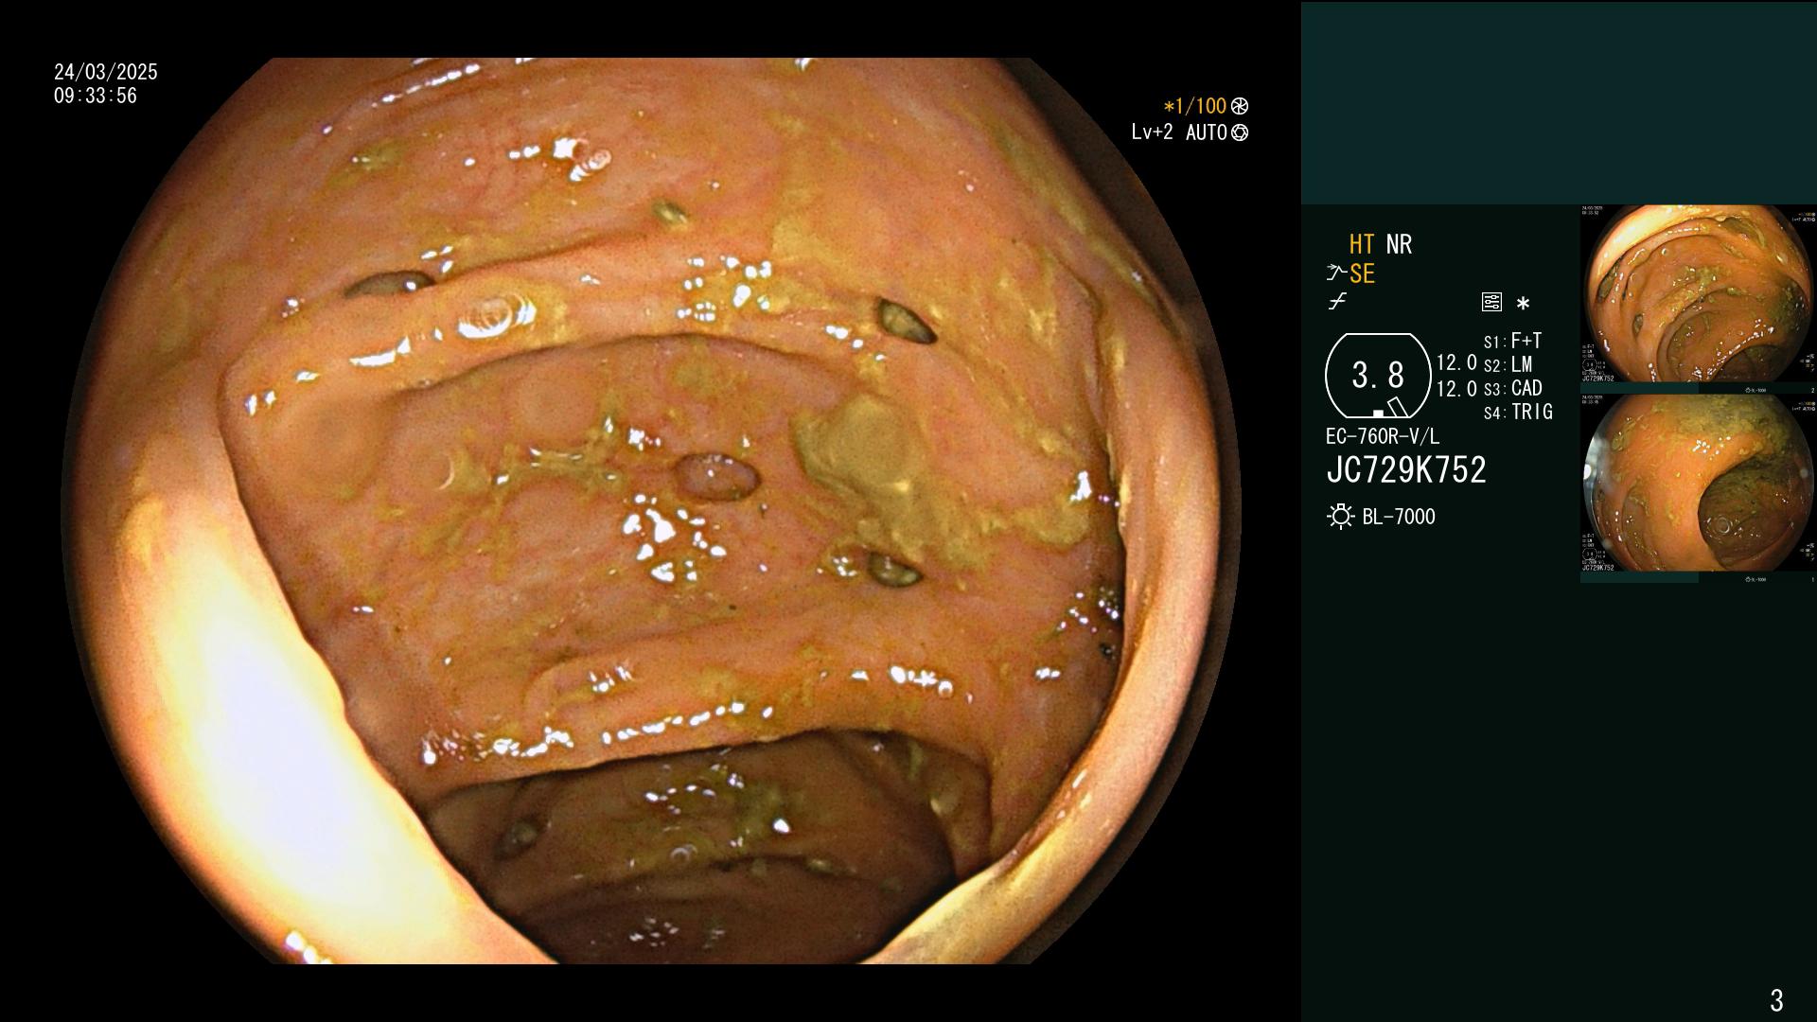Select the NR noise reduction label
Screen dimensions: 1817x1022
[1399, 244]
